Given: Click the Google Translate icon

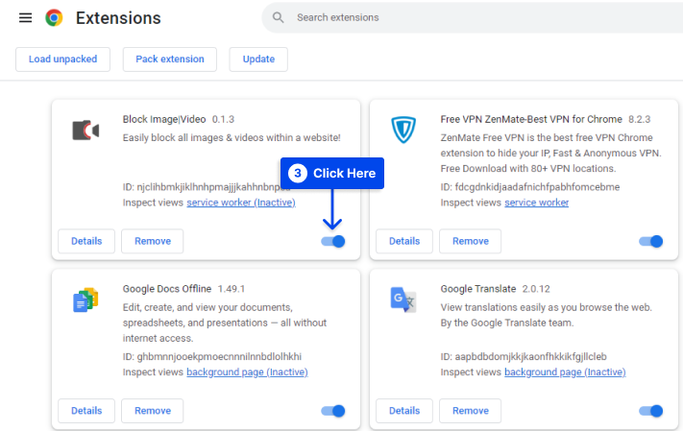Looking at the screenshot, I should (403, 299).
